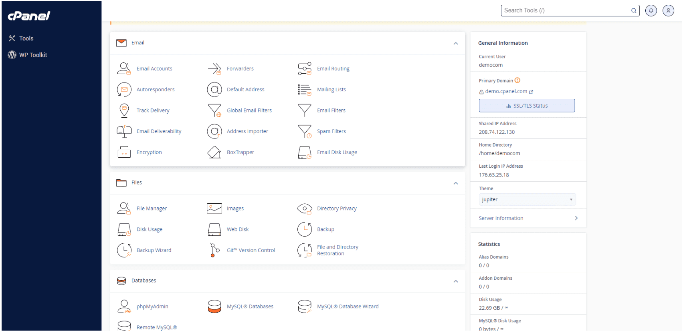Open the Default Address @ icon
683x333 pixels.
[214, 89]
